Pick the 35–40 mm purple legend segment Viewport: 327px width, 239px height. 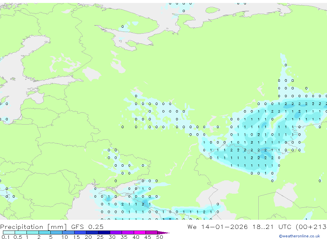pyautogui.click(x=128, y=232)
